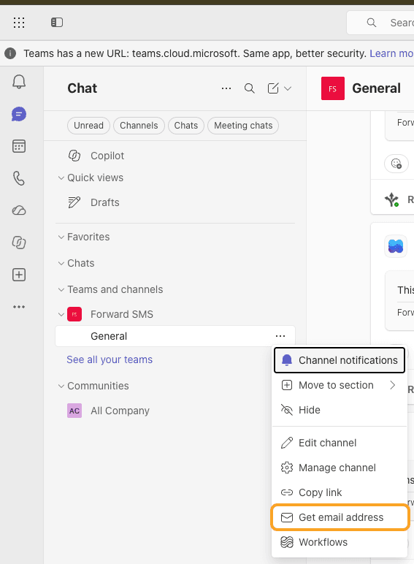Screen dimensions: 414x564
Task: Click the Apps plus icon in left rail
Action: pyautogui.click(x=19, y=275)
